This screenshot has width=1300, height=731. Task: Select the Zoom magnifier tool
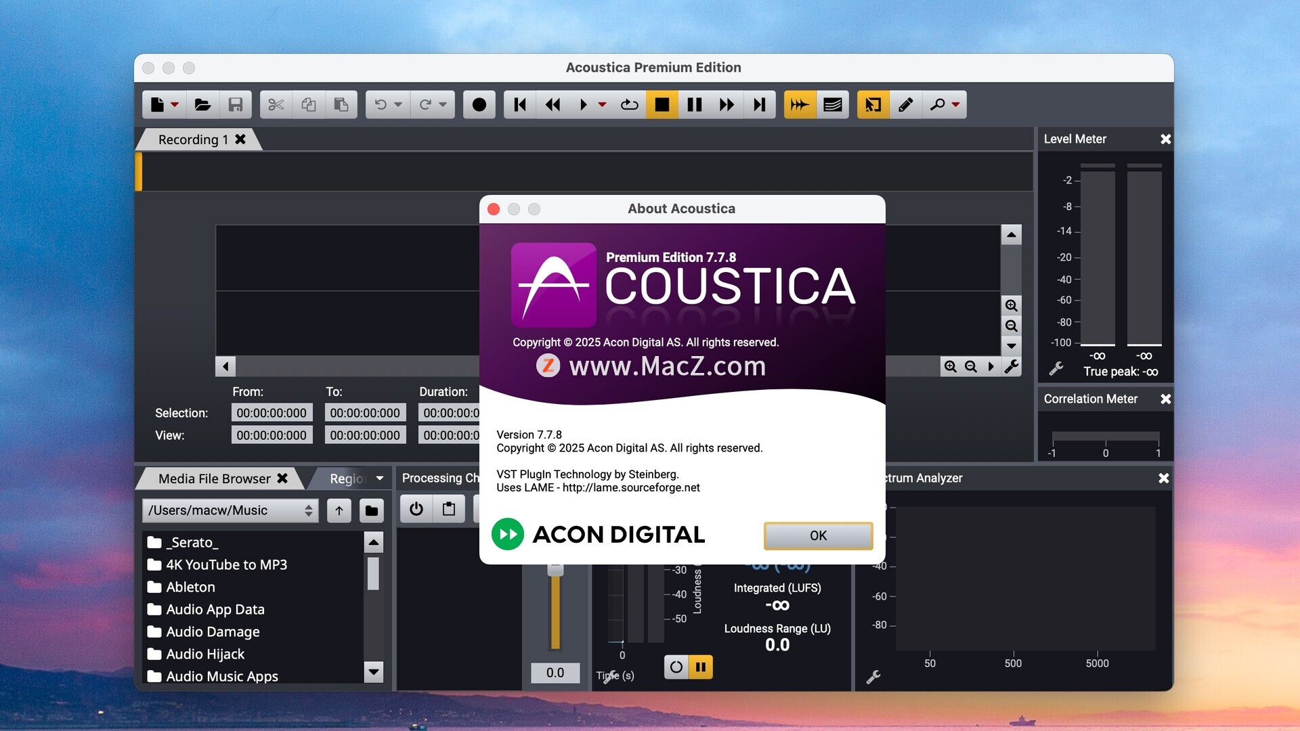click(937, 104)
